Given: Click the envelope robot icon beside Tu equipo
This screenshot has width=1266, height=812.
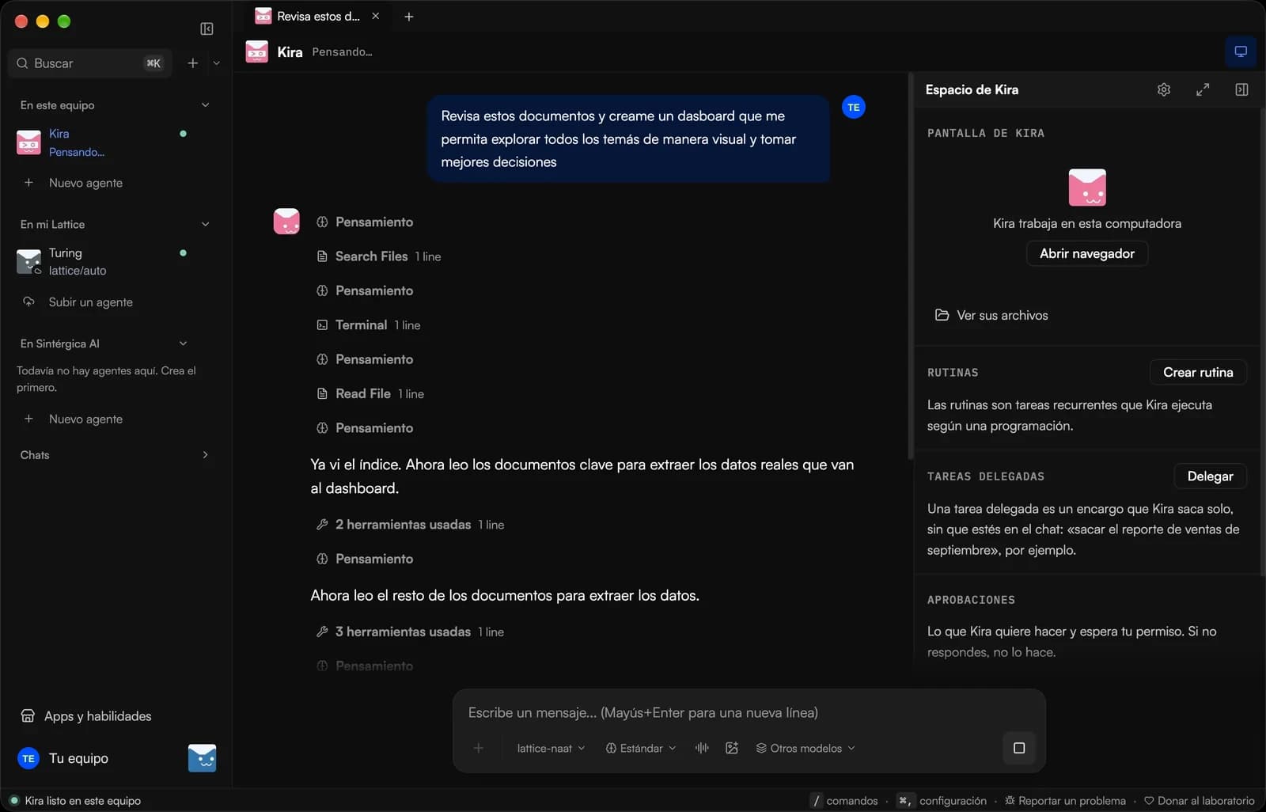Looking at the screenshot, I should (202, 758).
